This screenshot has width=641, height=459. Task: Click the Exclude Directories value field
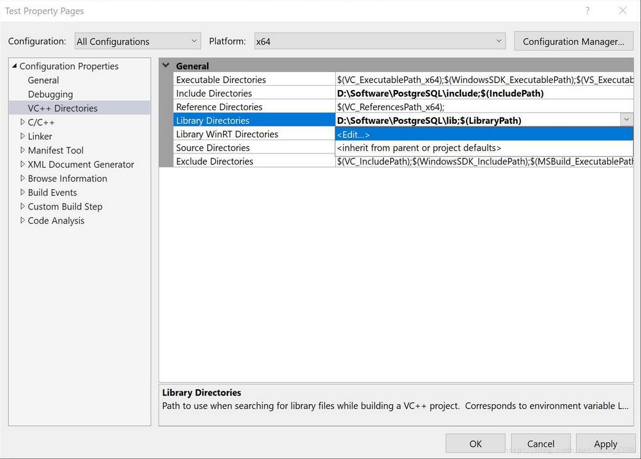pyautogui.click(x=484, y=161)
